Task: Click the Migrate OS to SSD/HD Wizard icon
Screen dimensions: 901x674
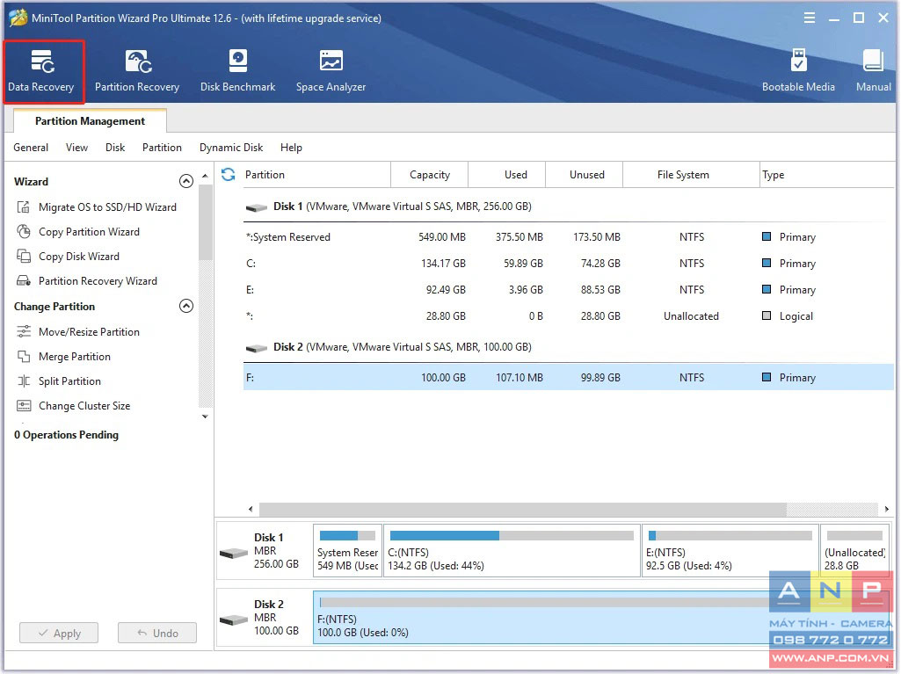Action: coord(24,207)
